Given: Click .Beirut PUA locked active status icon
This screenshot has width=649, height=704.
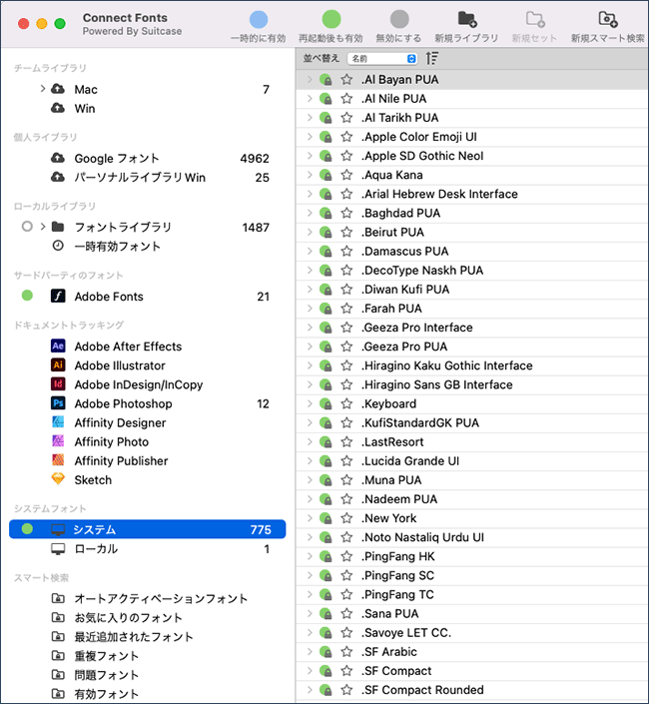Looking at the screenshot, I should (325, 232).
